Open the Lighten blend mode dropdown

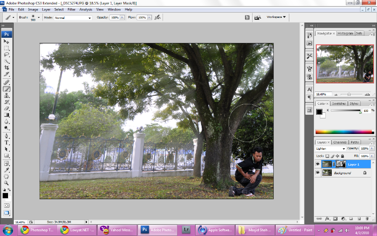[x=330, y=148]
